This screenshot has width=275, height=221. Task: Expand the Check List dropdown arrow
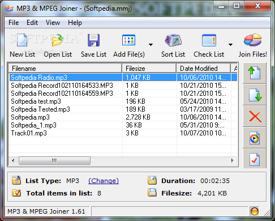(x=230, y=45)
